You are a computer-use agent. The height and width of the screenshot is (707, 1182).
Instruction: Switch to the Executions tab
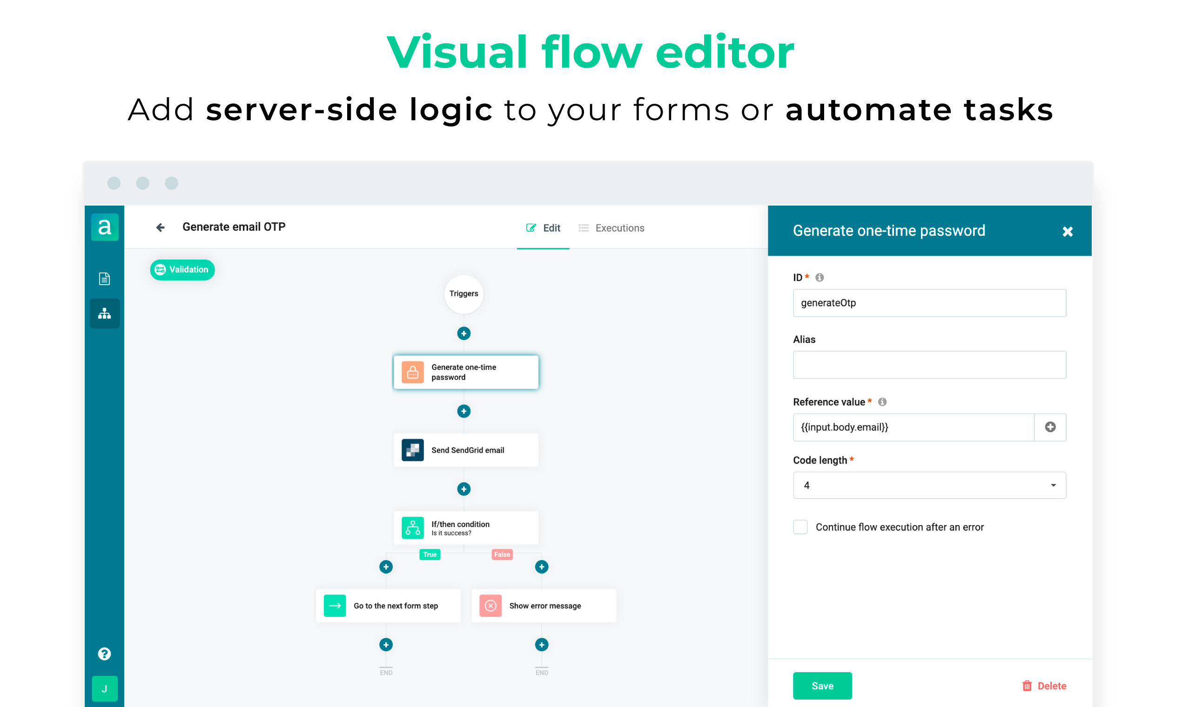[x=611, y=228]
